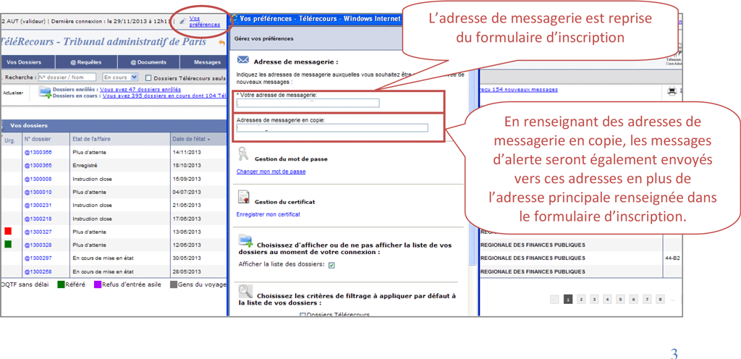The width and height of the screenshot is (741, 359).
Task: Go to results page 8
Action: point(660,299)
